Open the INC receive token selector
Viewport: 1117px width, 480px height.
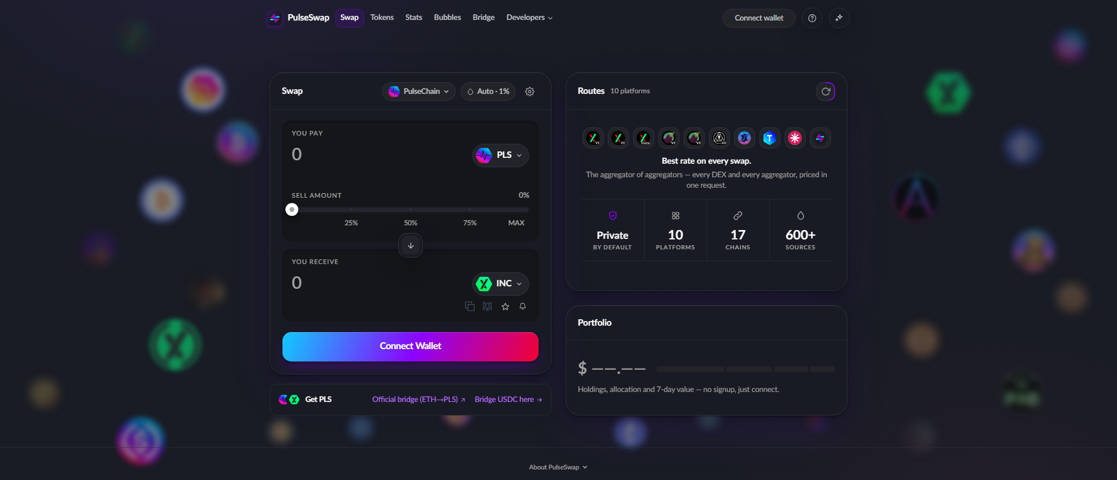tap(500, 284)
